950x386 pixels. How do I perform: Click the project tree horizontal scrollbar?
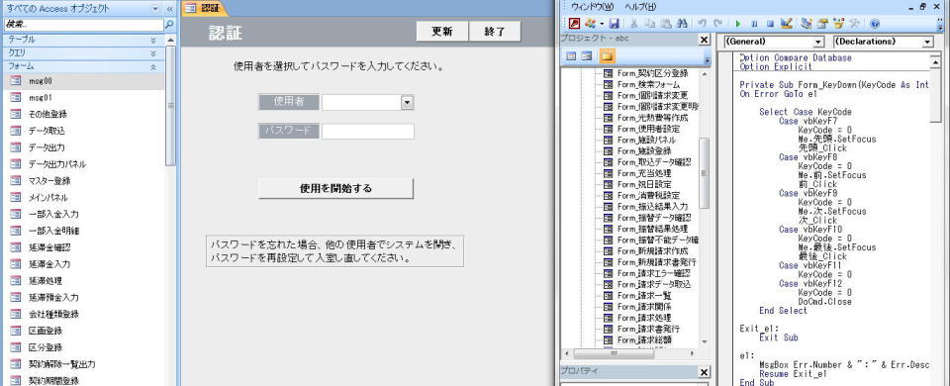pos(614,353)
